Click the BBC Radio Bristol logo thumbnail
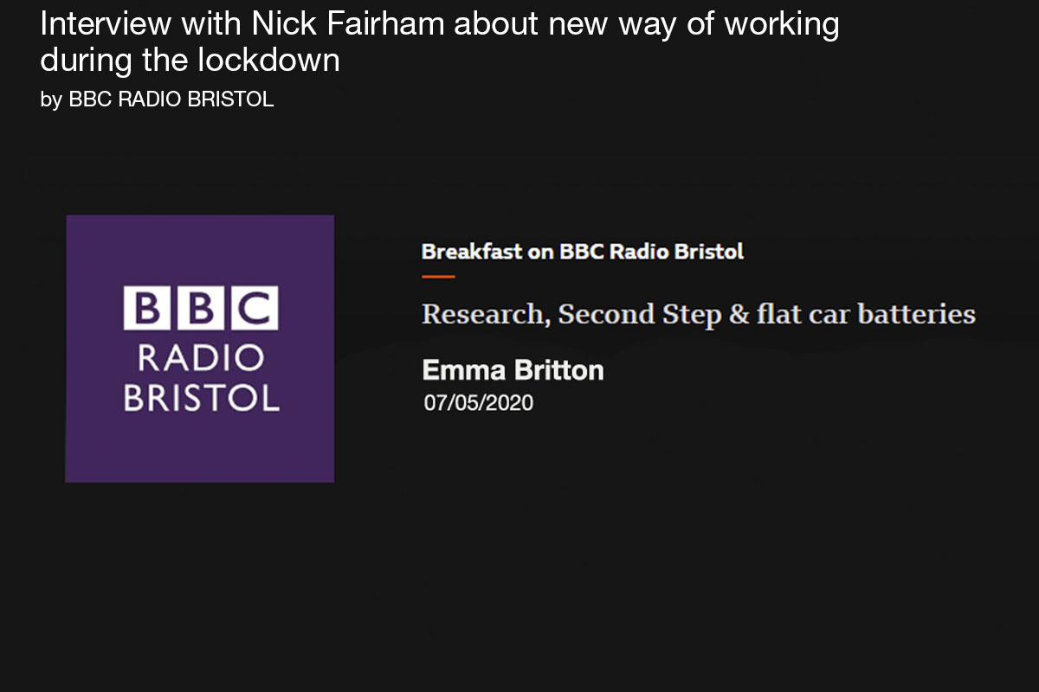Image resolution: width=1039 pixels, height=692 pixels. tap(200, 349)
